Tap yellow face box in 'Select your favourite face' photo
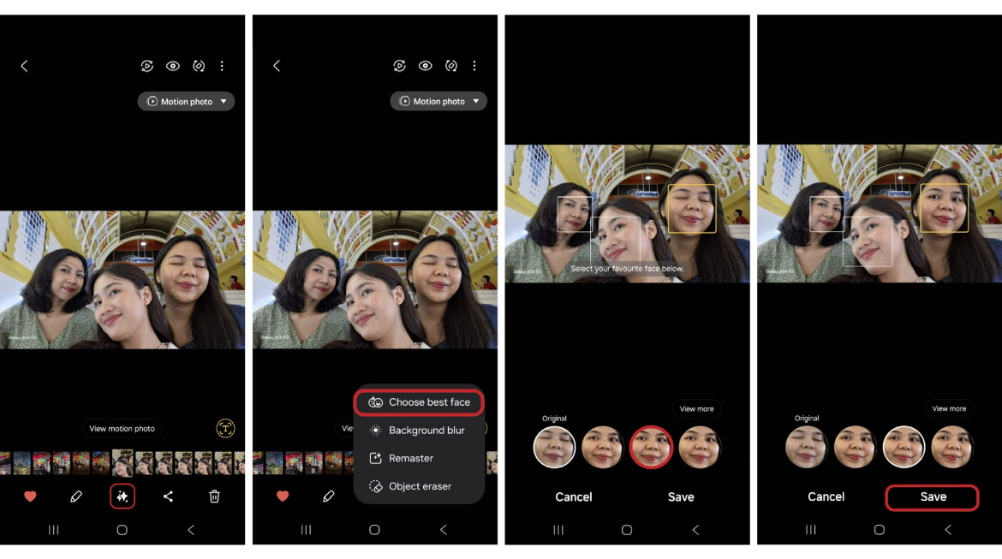This screenshot has width=1002, height=559. 691,209
